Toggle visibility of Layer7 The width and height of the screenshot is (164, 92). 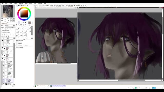[x=4, y=80]
